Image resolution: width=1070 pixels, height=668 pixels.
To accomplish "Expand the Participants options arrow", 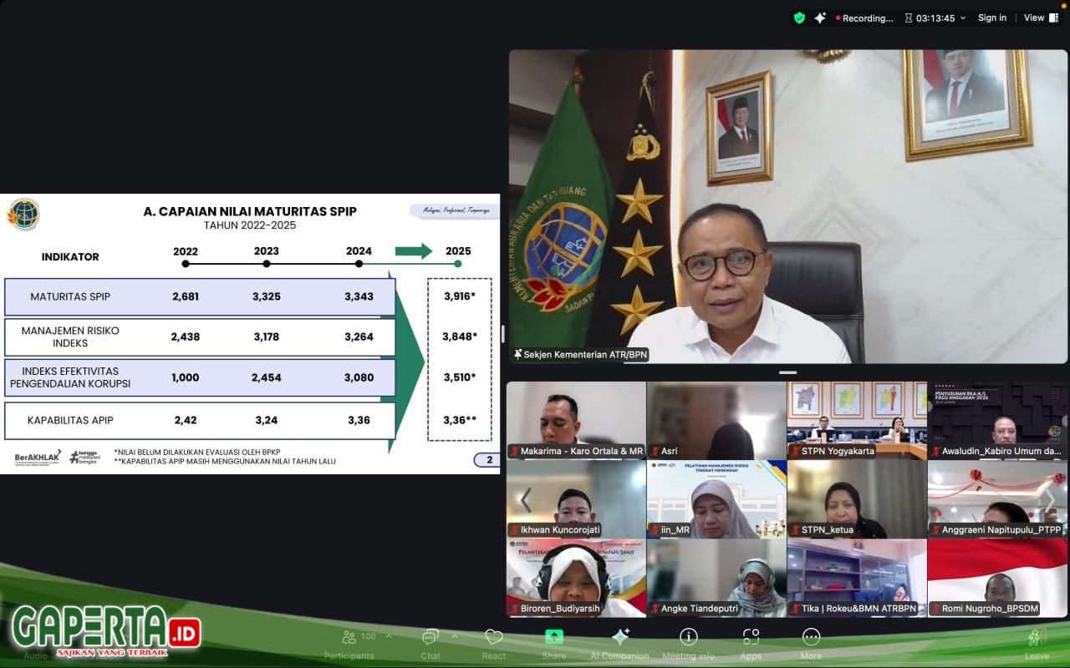I will (x=389, y=635).
